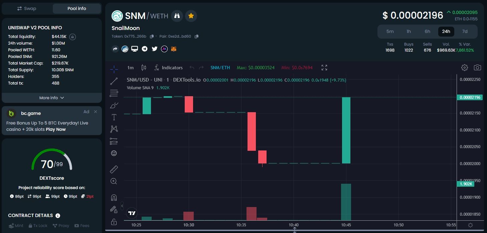Open the 1m chart interval selector
Image resolution: width=487 pixels, height=233 pixels.
[130, 68]
